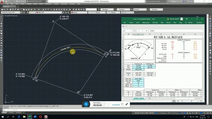Click the Redo arrow in AutoCAD standard toolbar
This screenshot has width=212, height=119.
coord(39,10)
